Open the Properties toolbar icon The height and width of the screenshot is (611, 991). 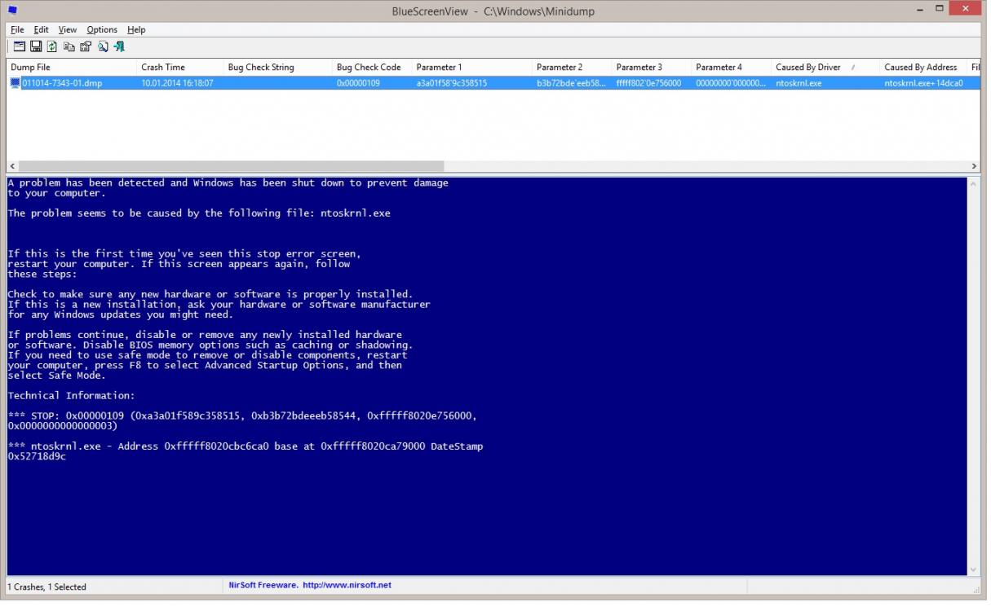[x=86, y=46]
